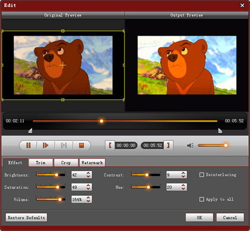Click the total duration label at timeline right
Screen dimensions: 250x231
234,121
